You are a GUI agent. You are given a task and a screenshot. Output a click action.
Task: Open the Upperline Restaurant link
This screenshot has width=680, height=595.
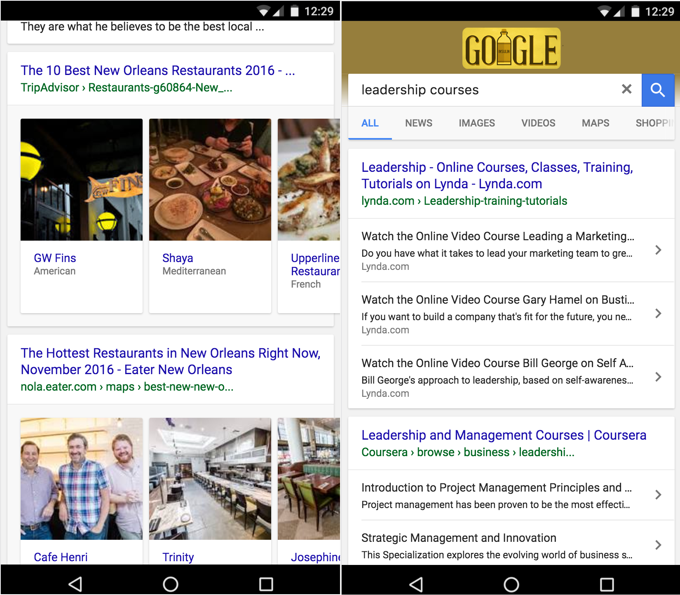(x=315, y=265)
